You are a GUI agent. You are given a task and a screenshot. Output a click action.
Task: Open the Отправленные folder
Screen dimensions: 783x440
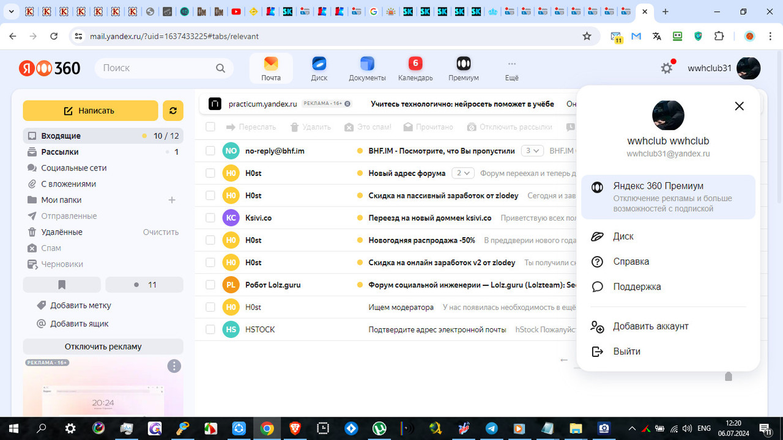click(103, 216)
